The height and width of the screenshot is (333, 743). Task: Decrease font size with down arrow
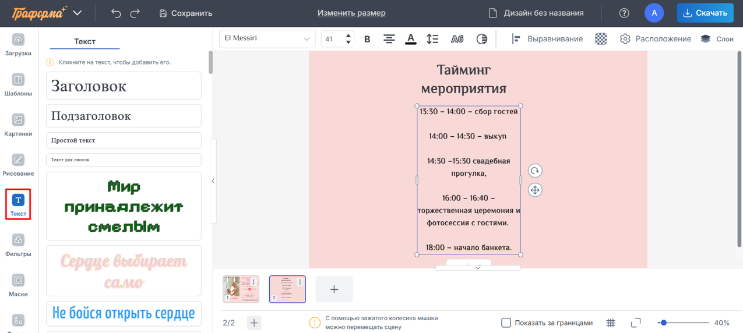point(348,42)
